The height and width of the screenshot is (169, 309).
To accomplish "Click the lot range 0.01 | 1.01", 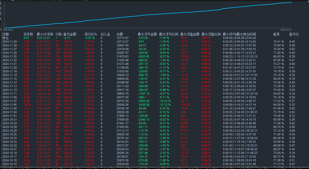I will [x=44, y=101].
